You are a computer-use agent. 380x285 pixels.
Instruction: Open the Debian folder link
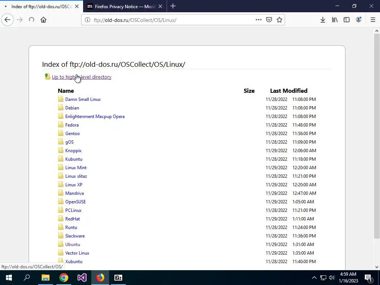point(72,108)
